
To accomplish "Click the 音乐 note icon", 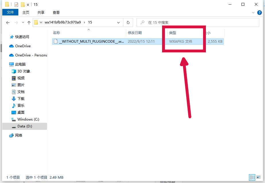I will (x=13, y=105).
